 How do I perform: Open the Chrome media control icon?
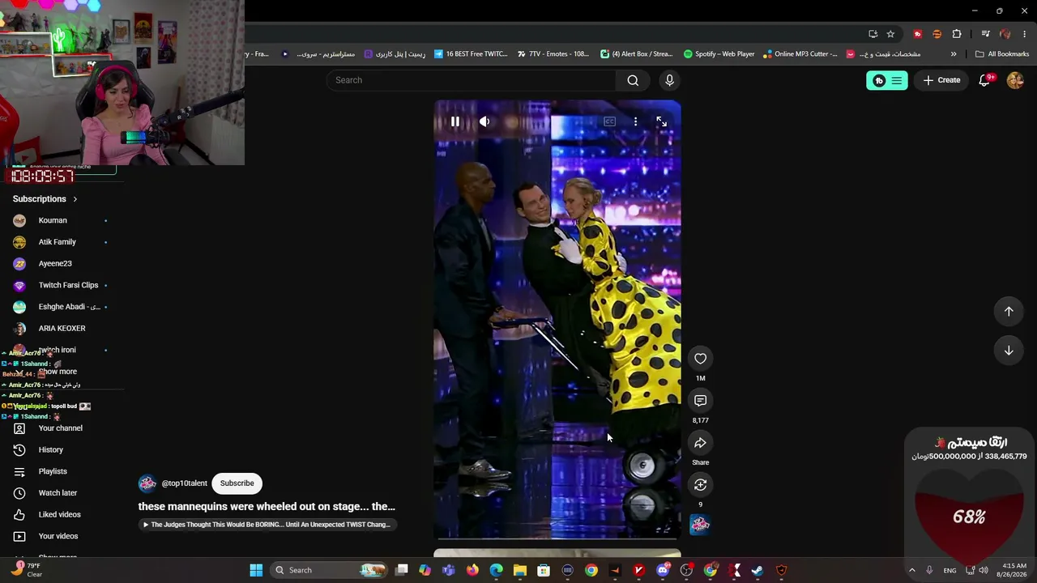[985, 34]
